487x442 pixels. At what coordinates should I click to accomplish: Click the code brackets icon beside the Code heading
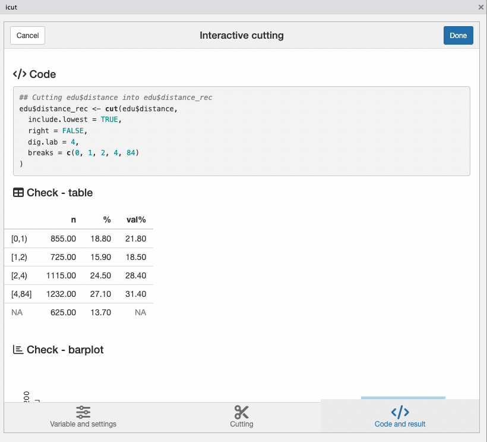[18, 74]
